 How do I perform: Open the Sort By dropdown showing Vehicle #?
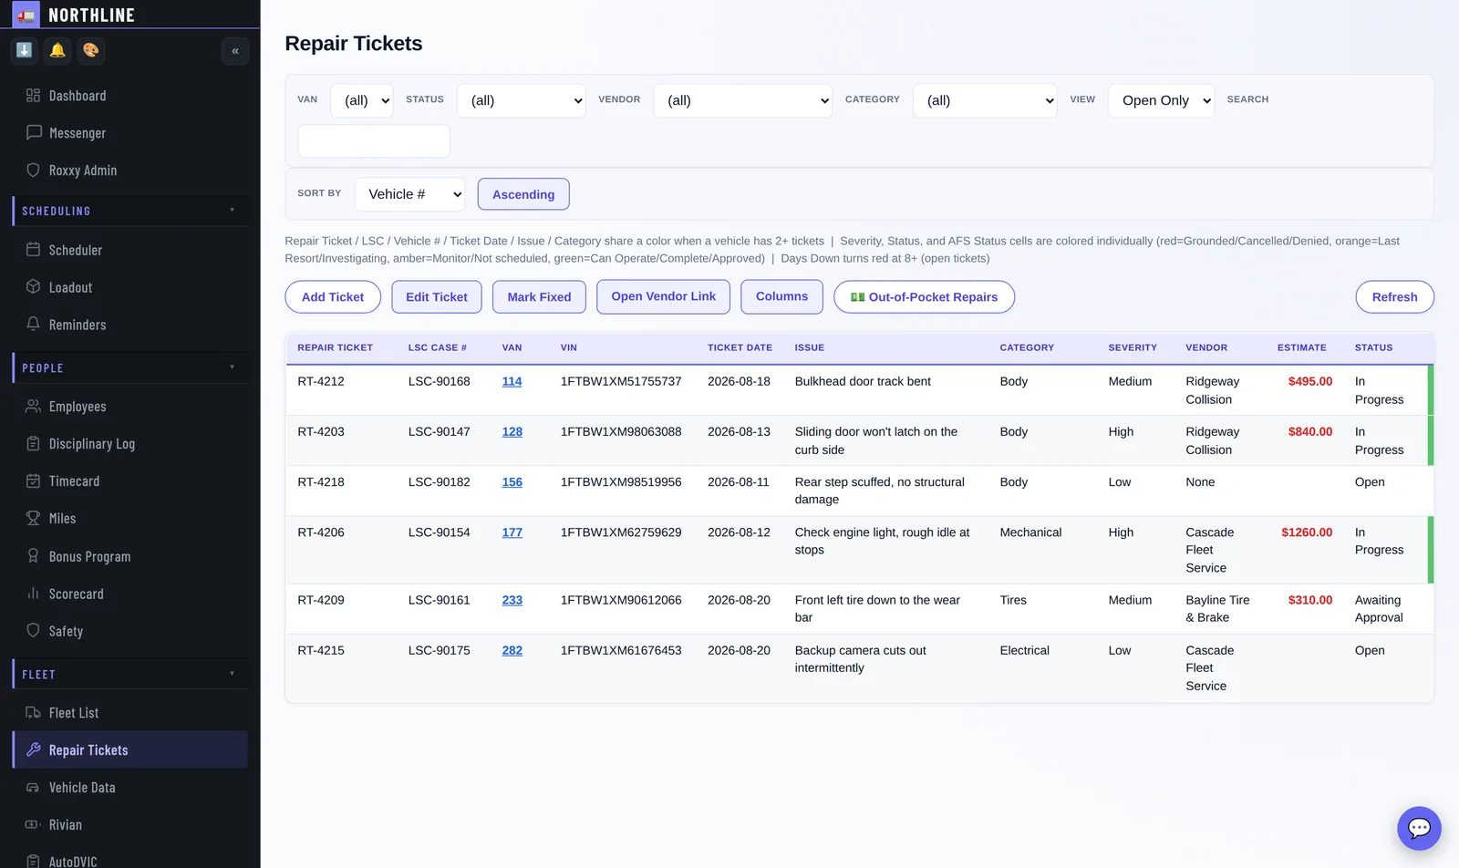pyautogui.click(x=409, y=194)
